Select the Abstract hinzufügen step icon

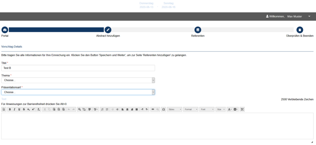[108, 30]
